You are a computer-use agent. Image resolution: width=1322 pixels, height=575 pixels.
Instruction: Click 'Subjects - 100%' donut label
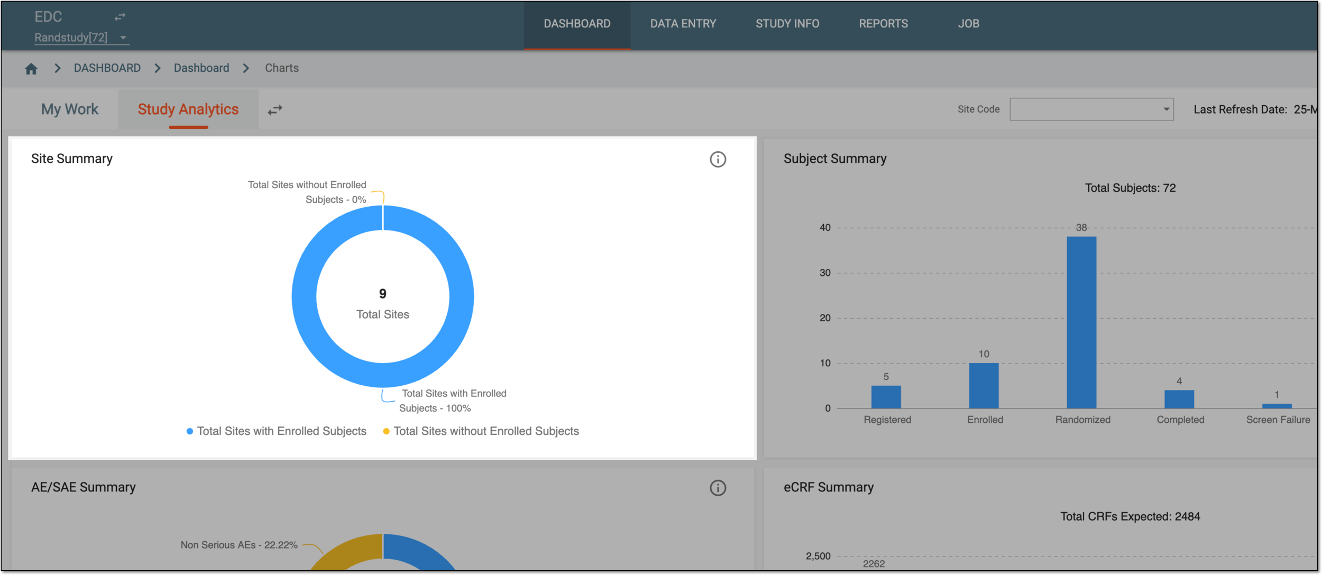(435, 409)
